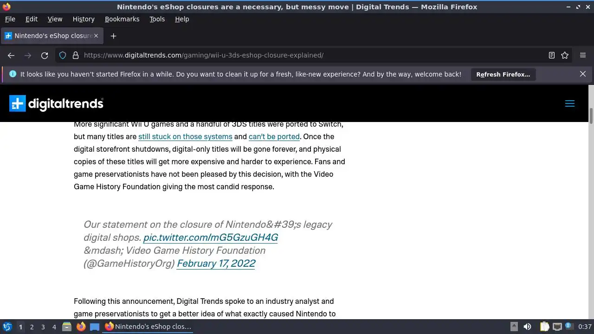Open the History menu
Image resolution: width=594 pixels, height=334 pixels.
pyautogui.click(x=84, y=19)
